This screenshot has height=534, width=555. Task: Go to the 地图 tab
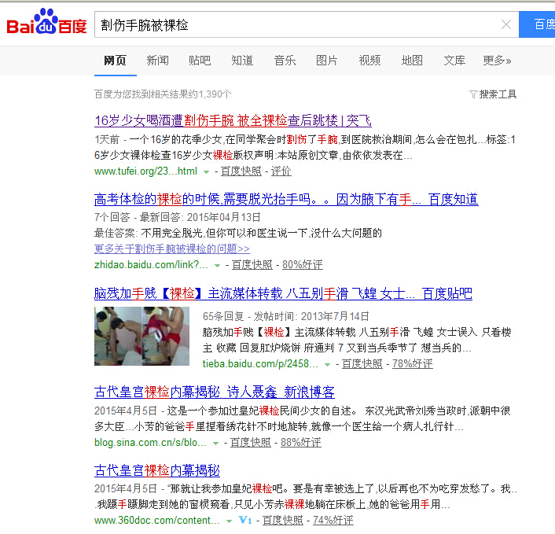[x=412, y=61]
